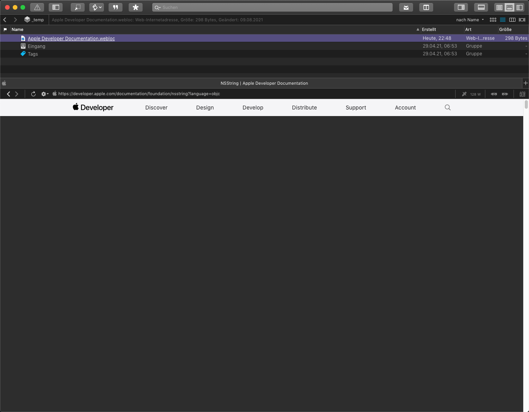Click the warning triangle toolbar icon
Screen dimensions: 529x412
pyautogui.click(x=37, y=7)
